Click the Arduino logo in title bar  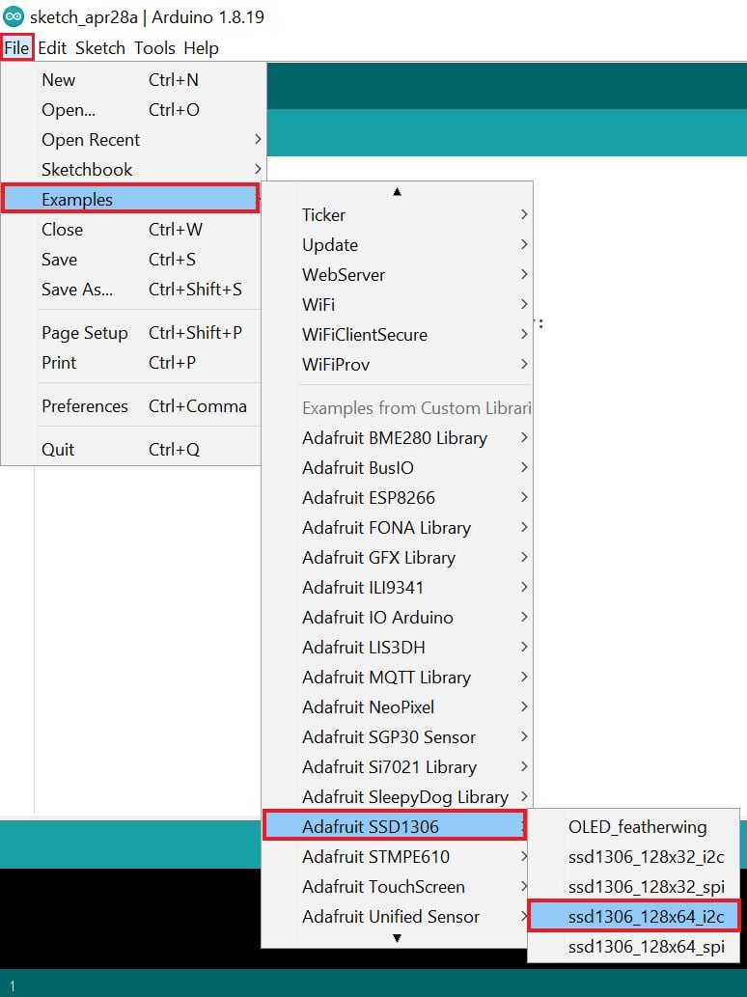click(14, 16)
